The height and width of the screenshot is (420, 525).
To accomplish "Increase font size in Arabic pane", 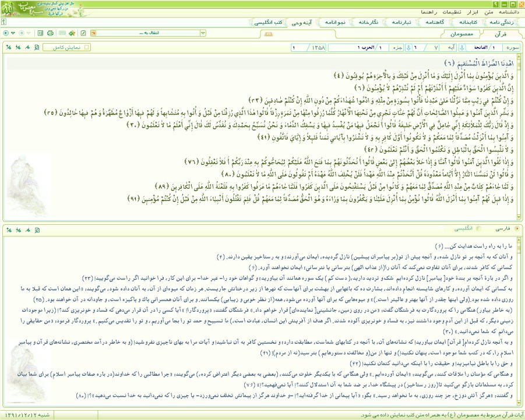I will click(x=9, y=47).
